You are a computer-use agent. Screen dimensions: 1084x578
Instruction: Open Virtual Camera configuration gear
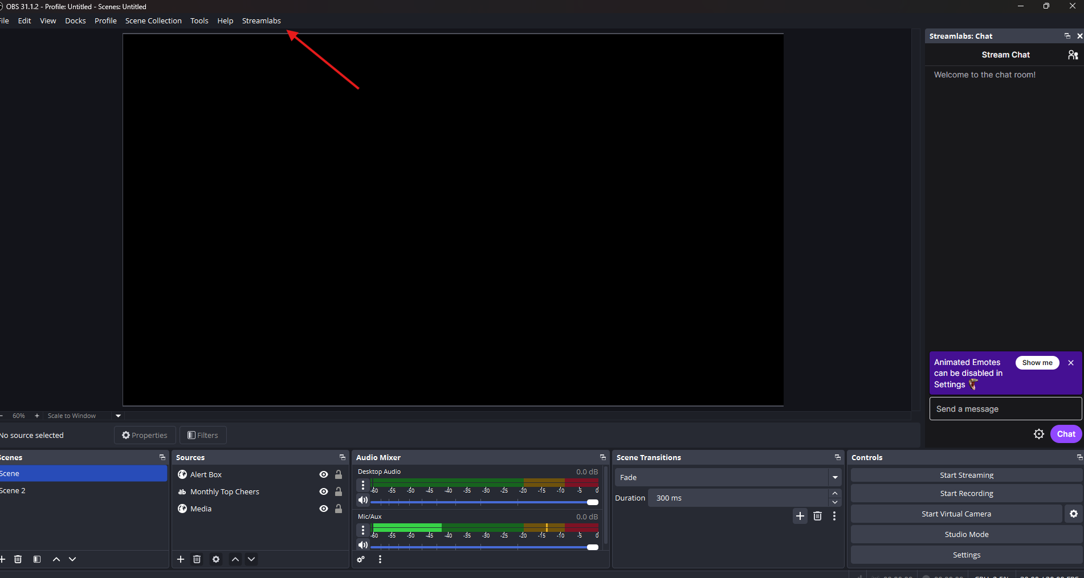point(1074,514)
